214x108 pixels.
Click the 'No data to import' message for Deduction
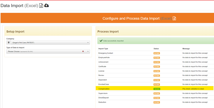pyautogui.click(x=195, y=102)
